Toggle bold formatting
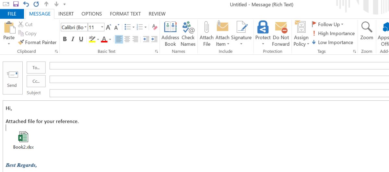This screenshot has height=172, width=389. click(x=65, y=39)
